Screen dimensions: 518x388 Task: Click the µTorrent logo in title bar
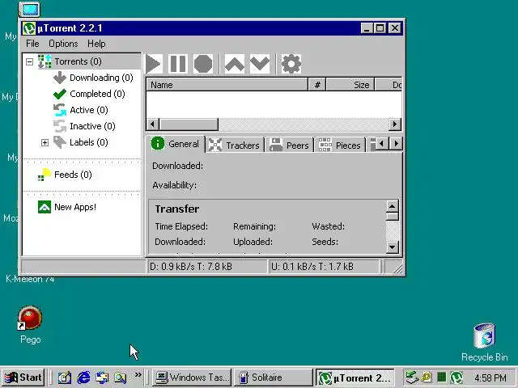tap(29, 28)
